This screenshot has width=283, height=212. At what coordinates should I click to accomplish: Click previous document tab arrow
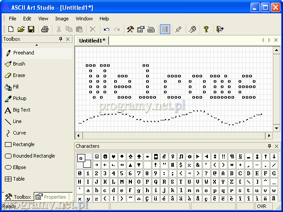(x=263, y=40)
